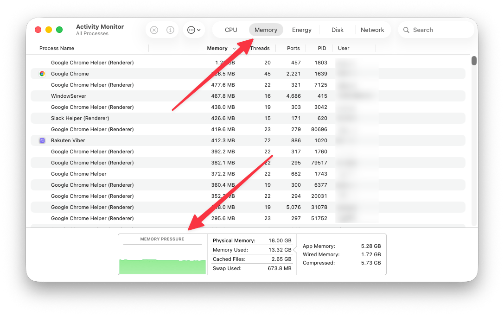
Task: Toggle the Memory column sort chevron
Action: click(233, 48)
